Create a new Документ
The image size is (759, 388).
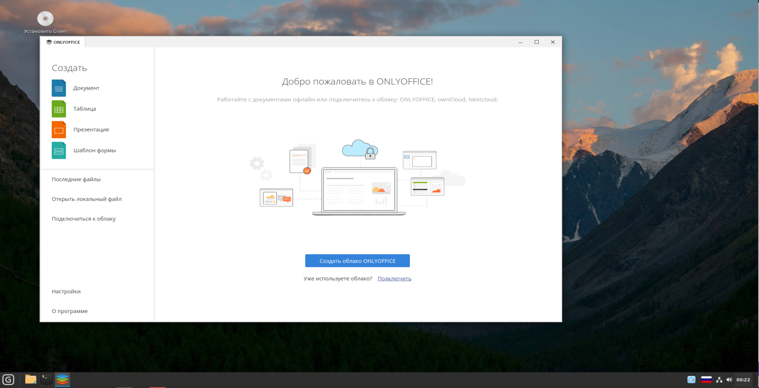[86, 88]
